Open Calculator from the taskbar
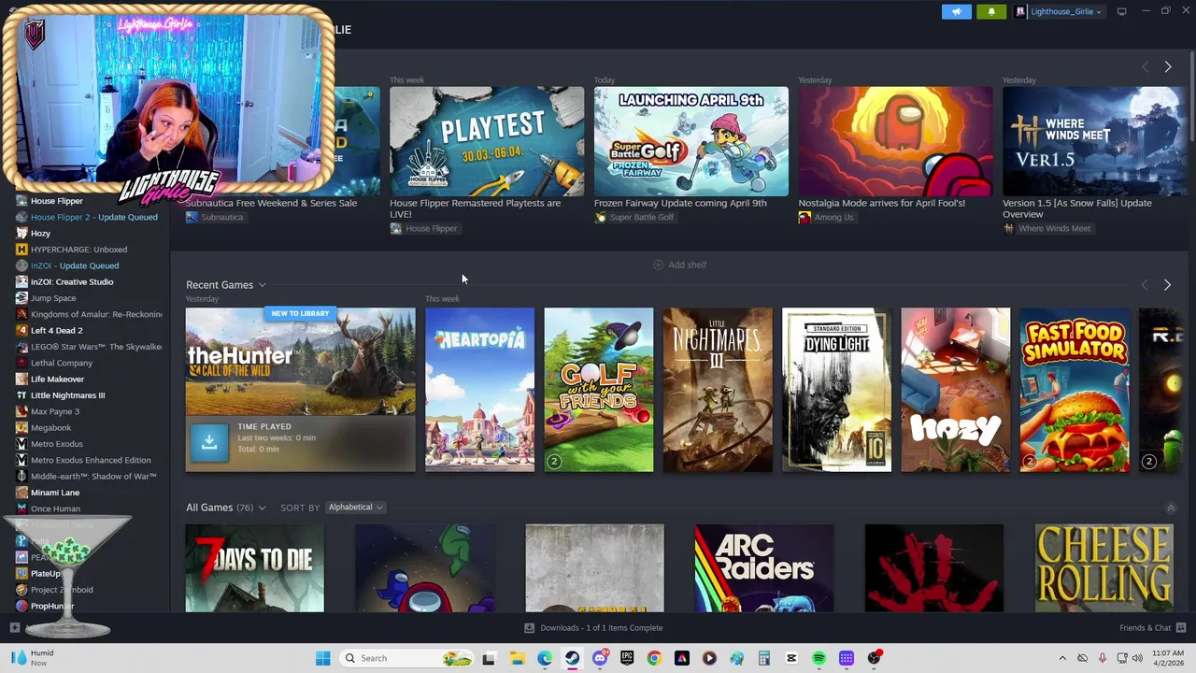The image size is (1196, 673). 763,658
